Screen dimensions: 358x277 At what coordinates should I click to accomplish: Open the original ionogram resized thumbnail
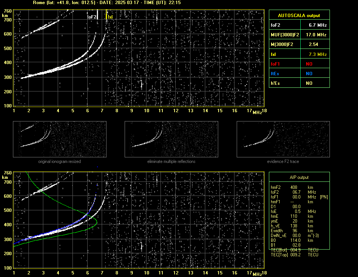(60, 139)
